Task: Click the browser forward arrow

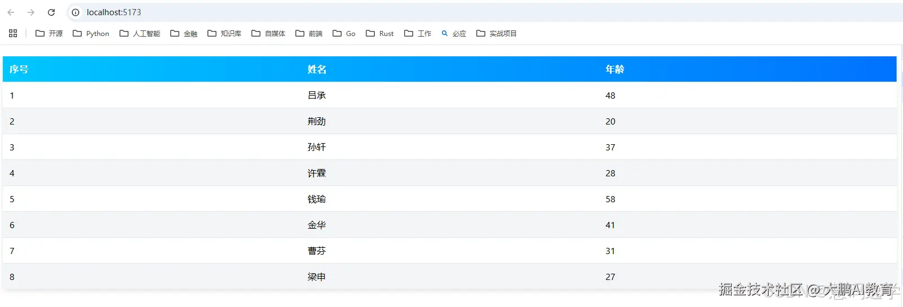Action: click(31, 12)
